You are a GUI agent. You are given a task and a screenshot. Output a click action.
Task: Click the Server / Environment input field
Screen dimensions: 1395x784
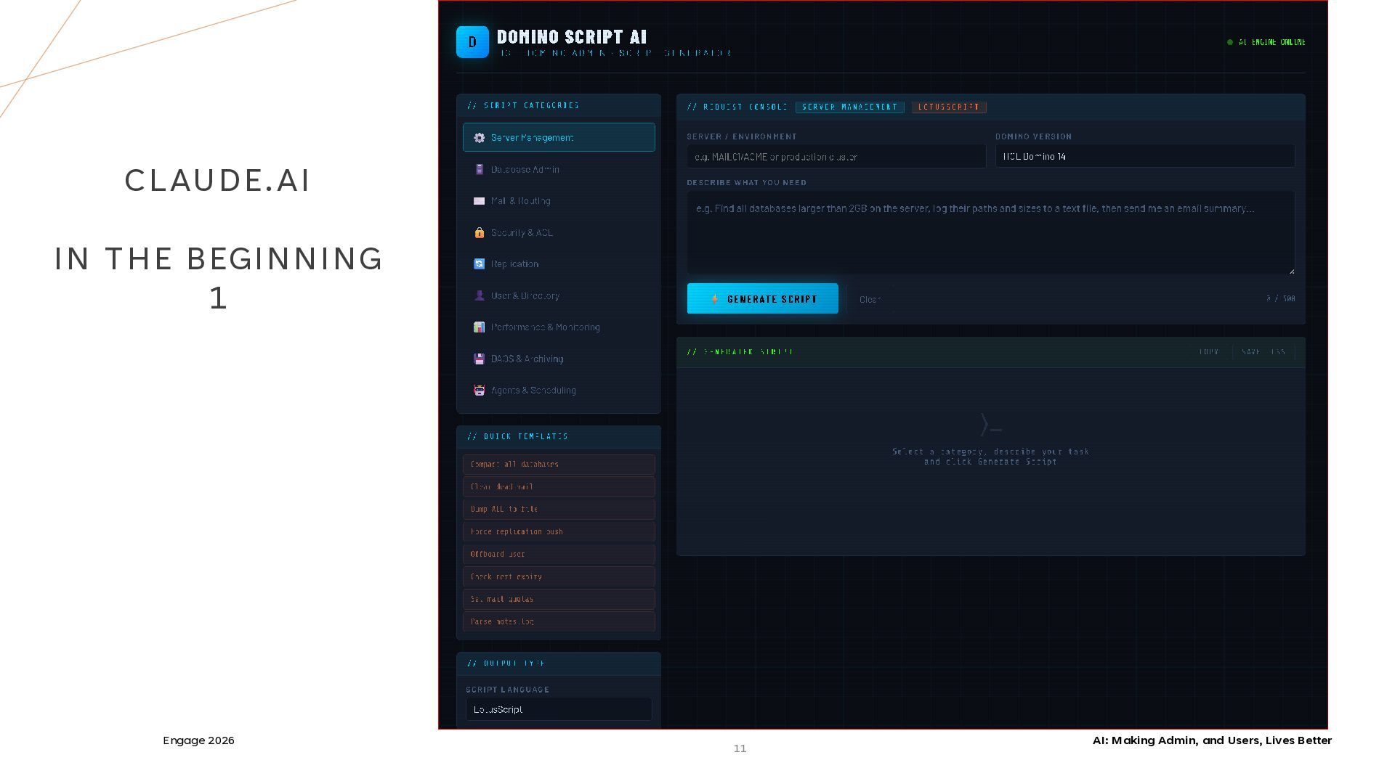click(x=836, y=156)
